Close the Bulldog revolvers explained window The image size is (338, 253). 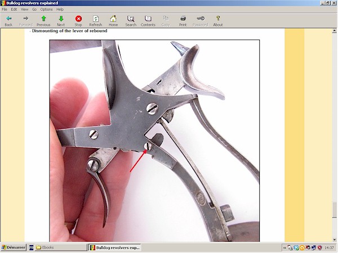(333, 3)
